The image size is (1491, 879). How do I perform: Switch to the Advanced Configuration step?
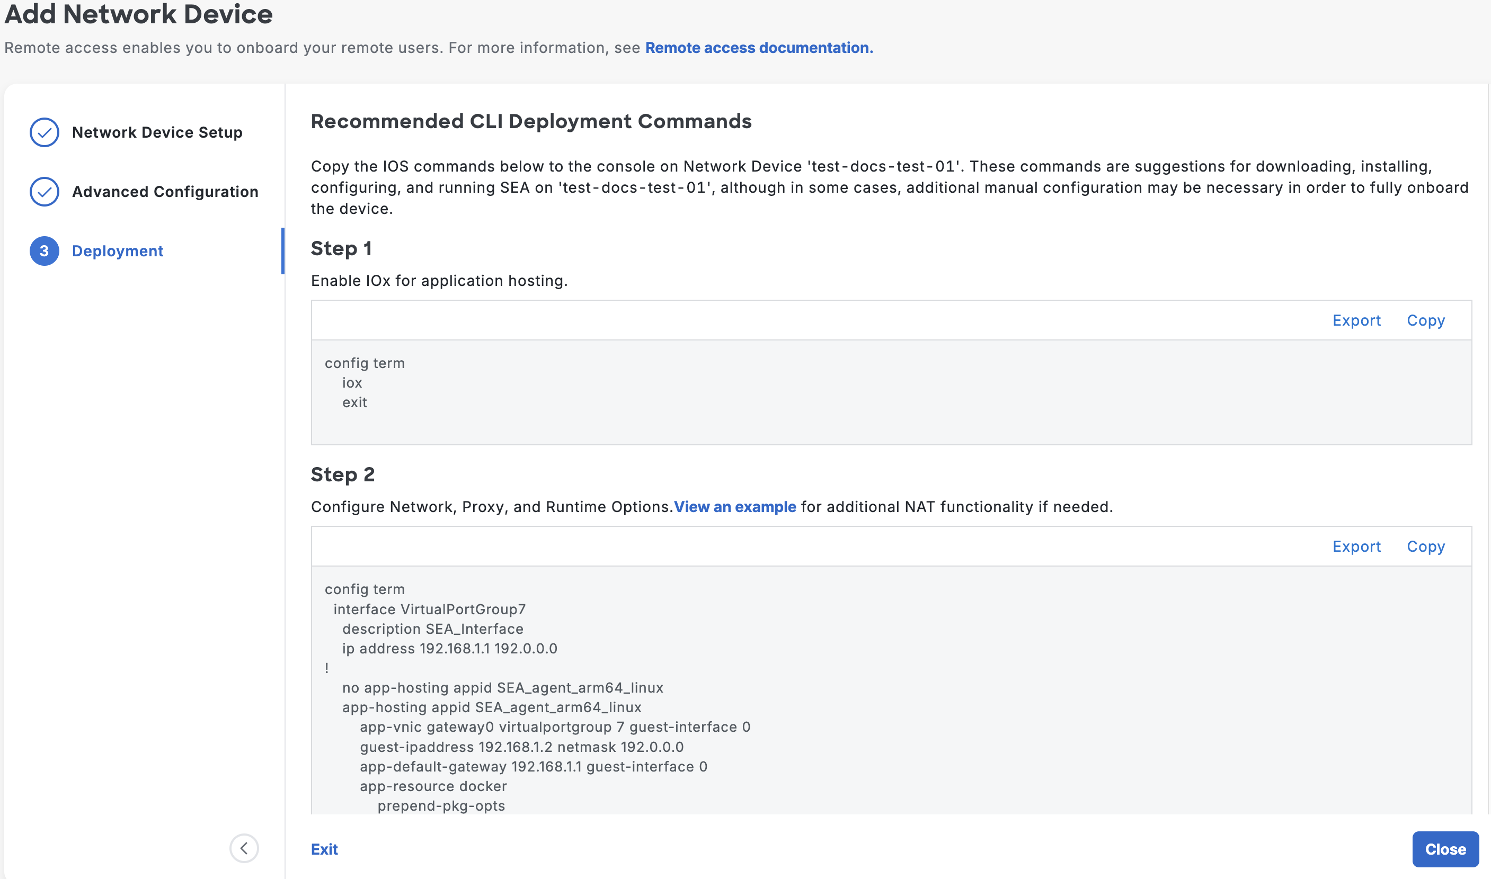click(x=165, y=191)
